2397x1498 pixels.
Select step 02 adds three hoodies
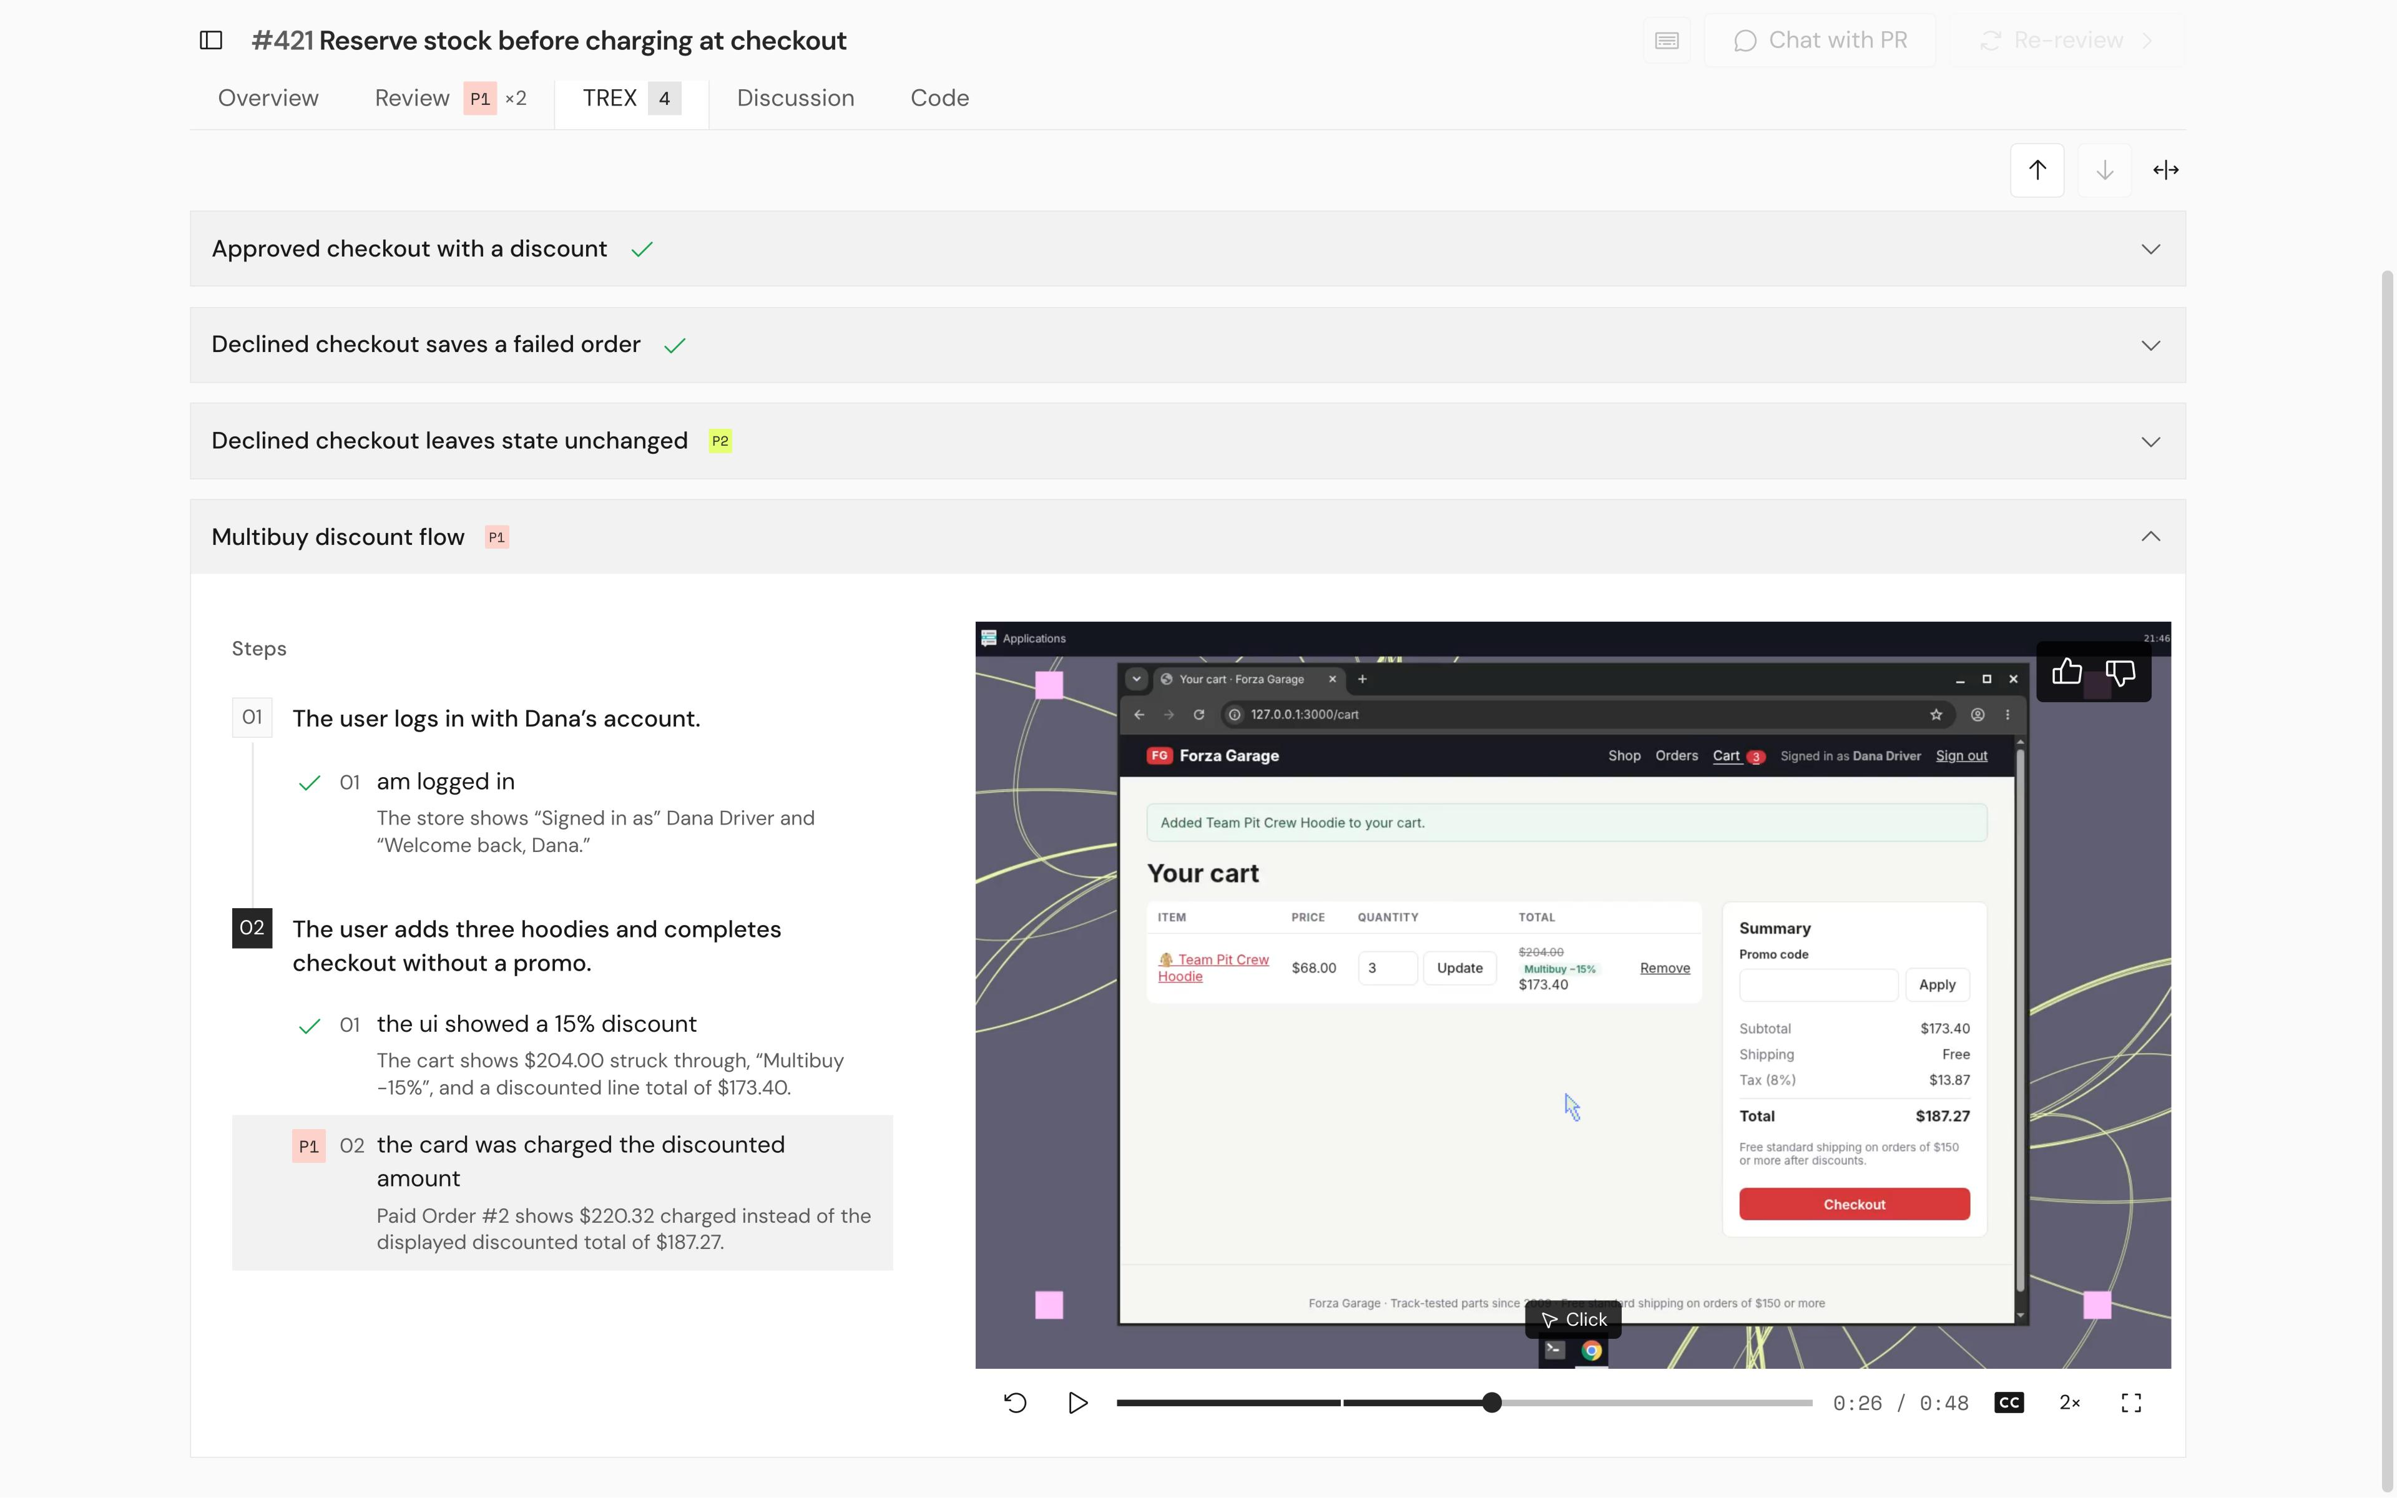pos(536,946)
